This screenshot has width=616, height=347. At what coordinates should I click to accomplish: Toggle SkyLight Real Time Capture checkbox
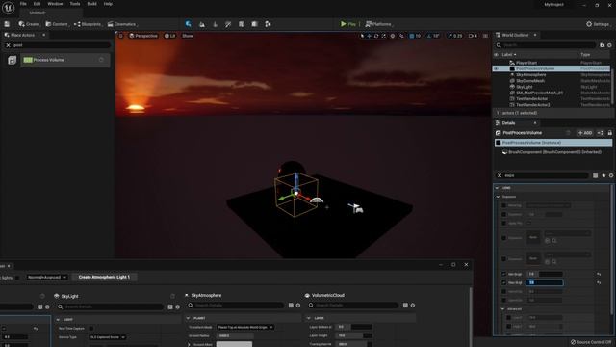[91, 328]
